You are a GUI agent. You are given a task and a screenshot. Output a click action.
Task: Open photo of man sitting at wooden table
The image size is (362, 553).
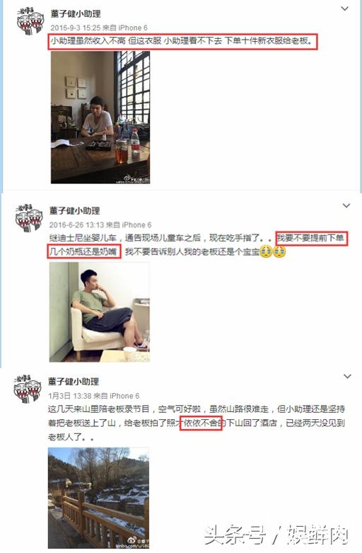100,118
